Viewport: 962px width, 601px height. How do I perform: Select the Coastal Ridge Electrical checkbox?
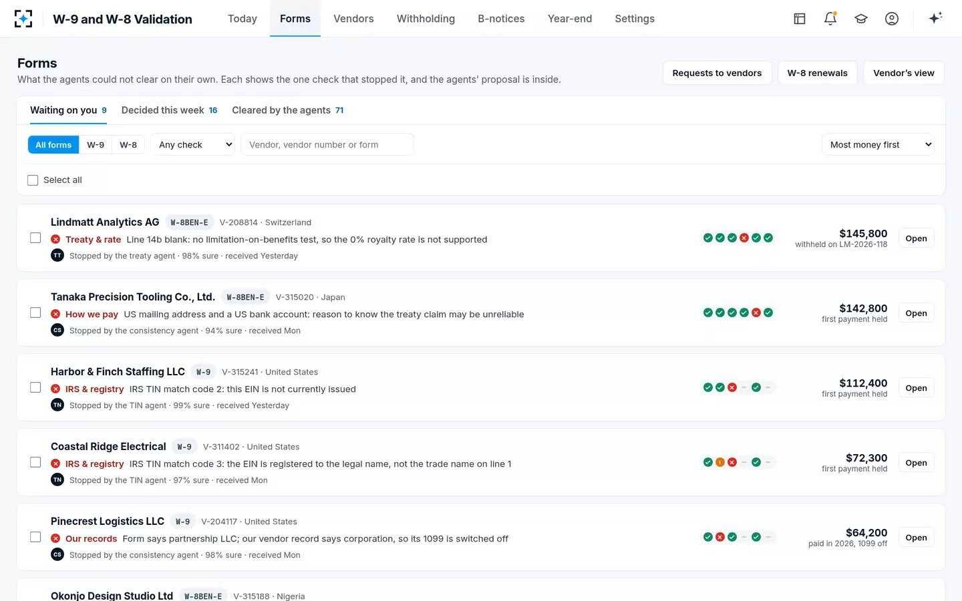click(35, 462)
